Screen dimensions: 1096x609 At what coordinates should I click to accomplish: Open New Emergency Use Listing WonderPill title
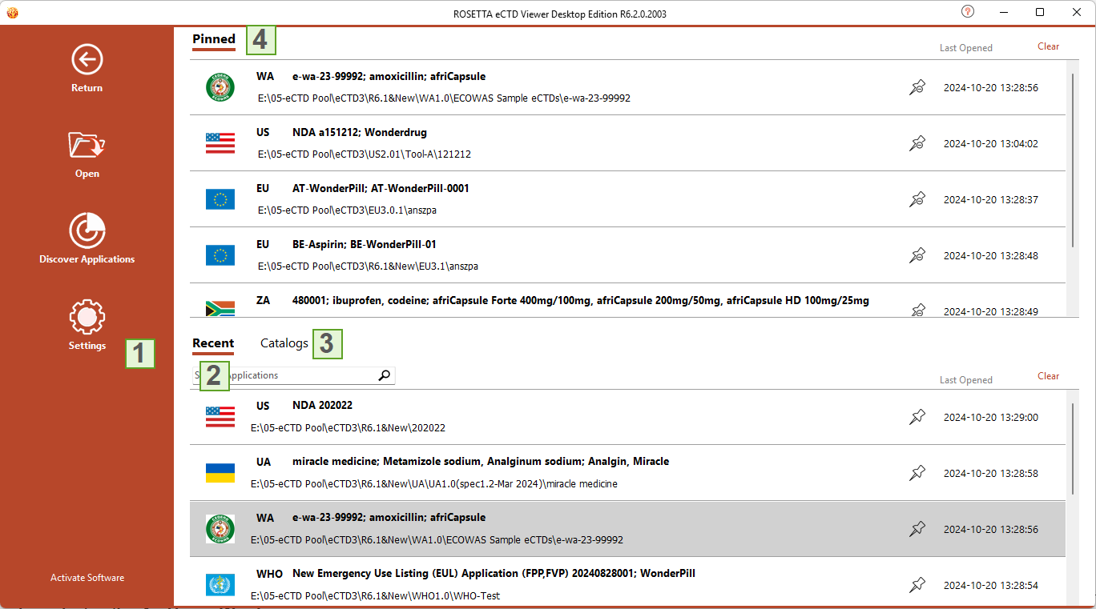[x=494, y=574]
